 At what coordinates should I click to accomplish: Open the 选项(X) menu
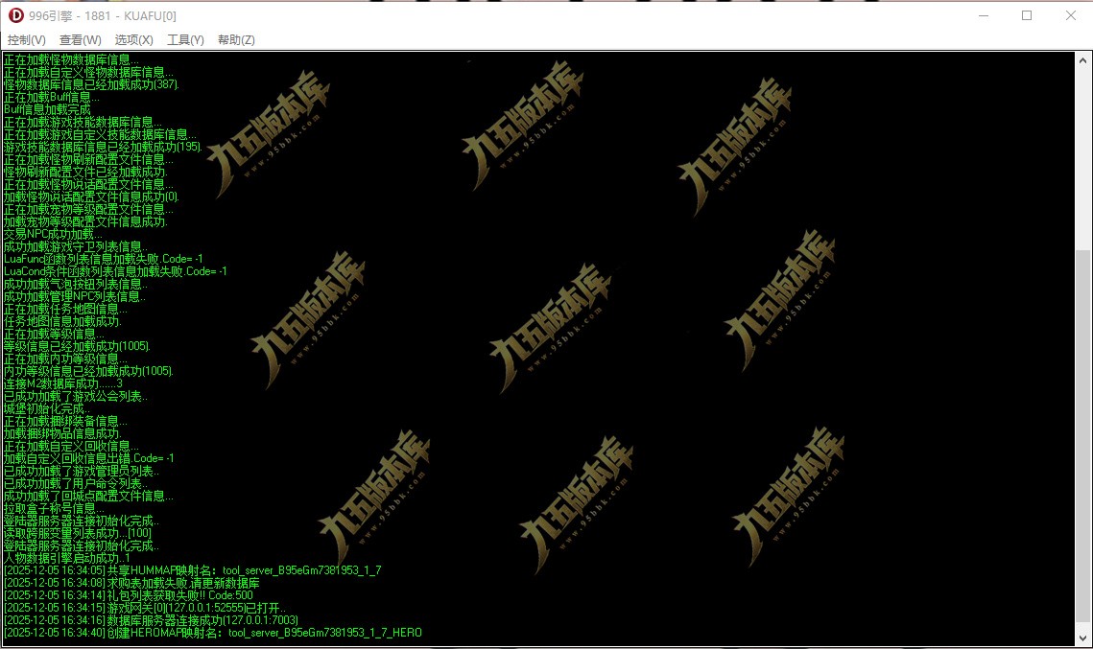(x=133, y=39)
